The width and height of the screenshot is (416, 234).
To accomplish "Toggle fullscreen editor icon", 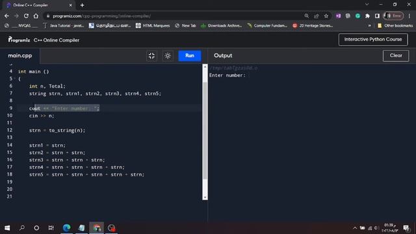I will 151,56.
